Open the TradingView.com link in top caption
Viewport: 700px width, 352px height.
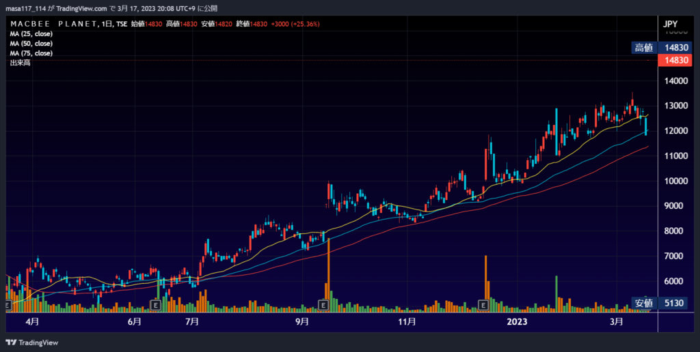pos(82,8)
